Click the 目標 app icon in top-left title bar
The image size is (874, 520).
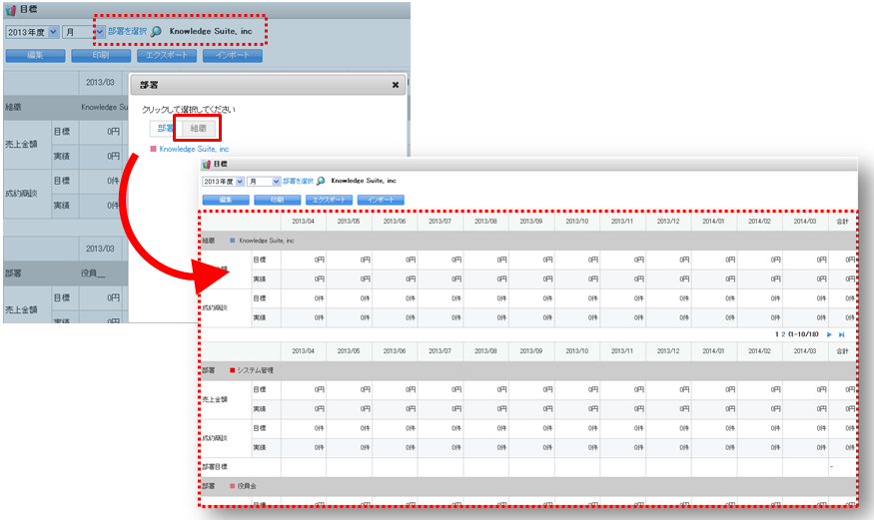pos(11,10)
